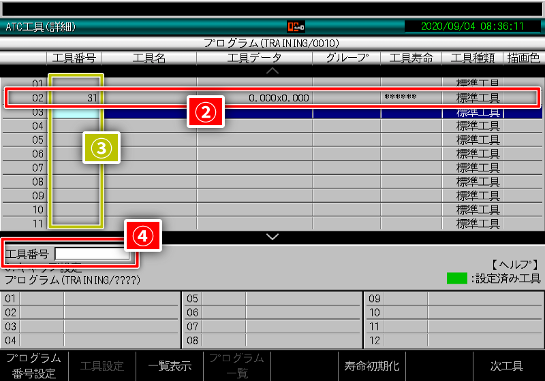Viewport: 545px width, 381px height.
Task: Select tool row 11 in the list
Action: coord(272,223)
